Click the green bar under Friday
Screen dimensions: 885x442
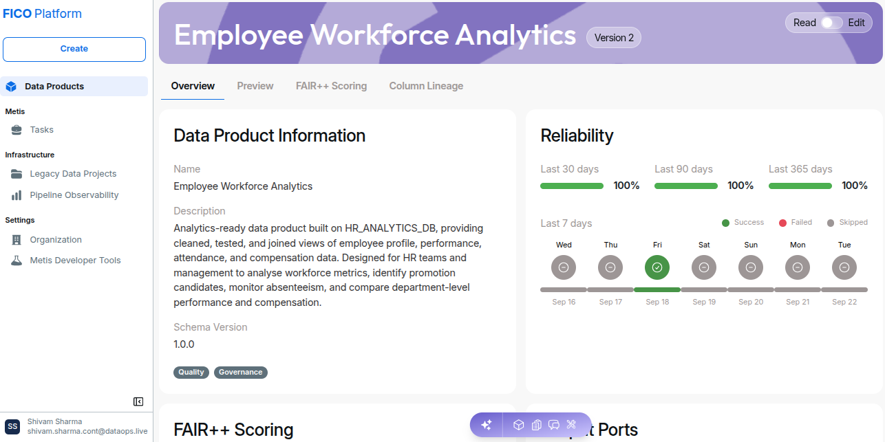657,290
